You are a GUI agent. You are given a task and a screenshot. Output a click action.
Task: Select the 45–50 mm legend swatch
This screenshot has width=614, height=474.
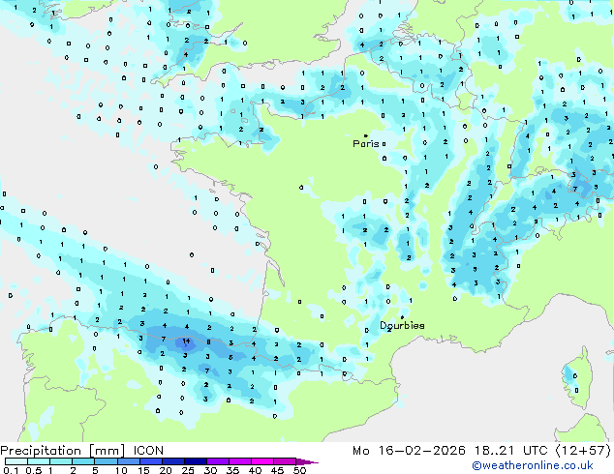coord(285,461)
